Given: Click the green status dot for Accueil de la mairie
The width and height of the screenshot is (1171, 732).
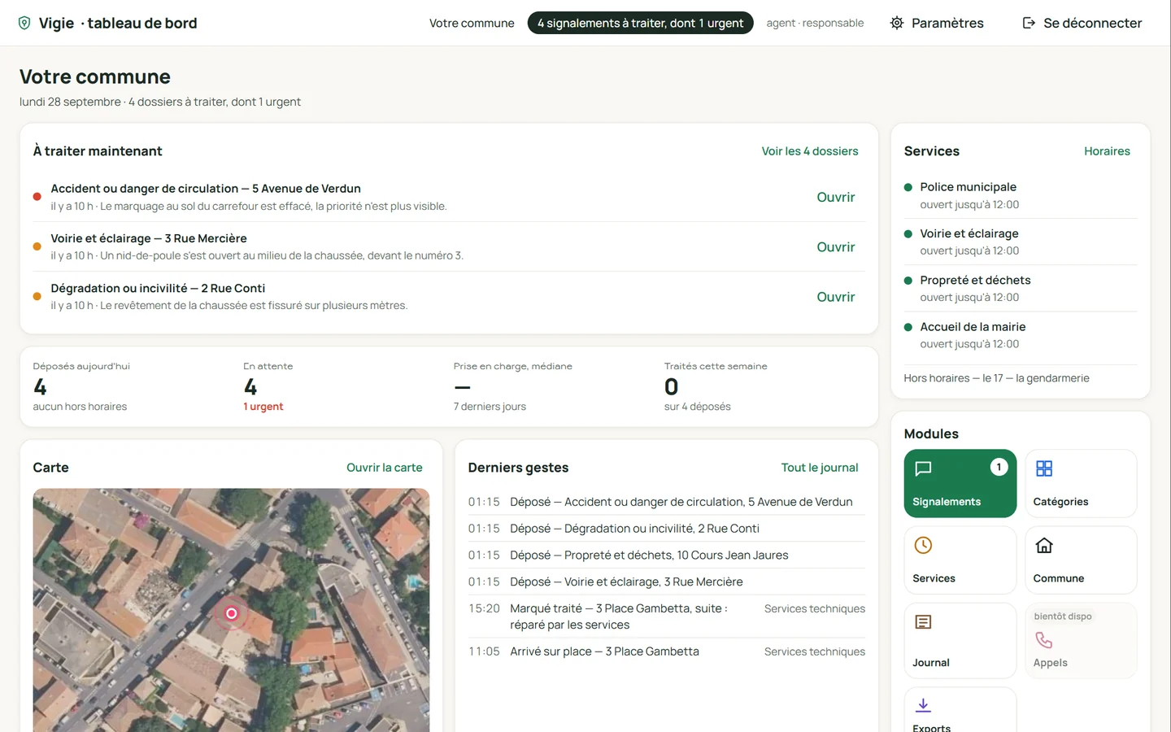Looking at the screenshot, I should click(x=908, y=327).
